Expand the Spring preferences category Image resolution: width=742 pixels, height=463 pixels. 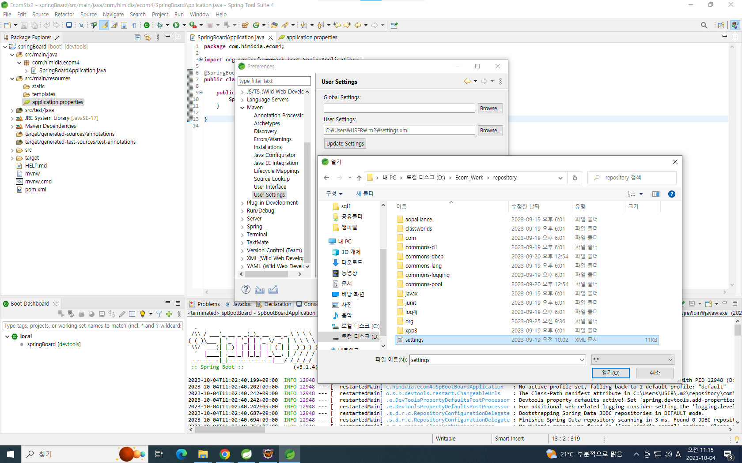coord(242,227)
